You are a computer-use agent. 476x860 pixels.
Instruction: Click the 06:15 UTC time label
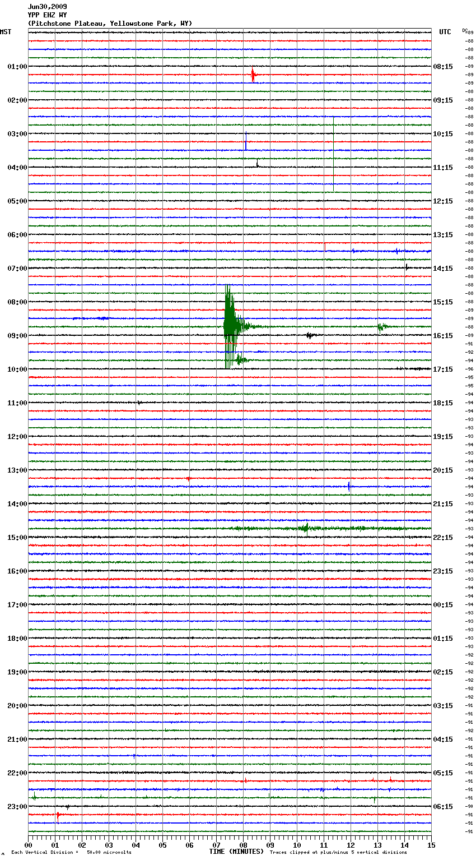point(443,807)
